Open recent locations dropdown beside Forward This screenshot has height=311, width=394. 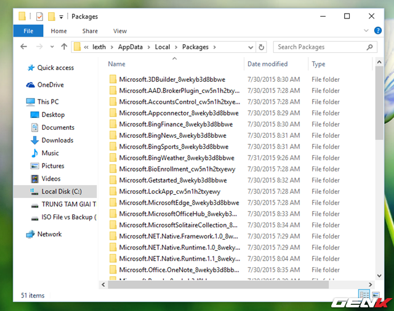tap(50, 47)
